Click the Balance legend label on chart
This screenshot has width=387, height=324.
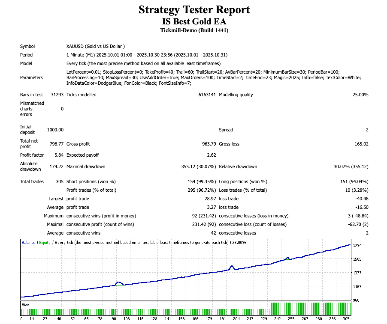[28, 243]
